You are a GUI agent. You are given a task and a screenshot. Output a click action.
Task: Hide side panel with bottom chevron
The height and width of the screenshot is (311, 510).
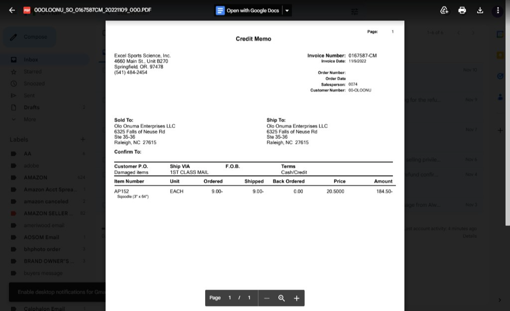coord(500,300)
